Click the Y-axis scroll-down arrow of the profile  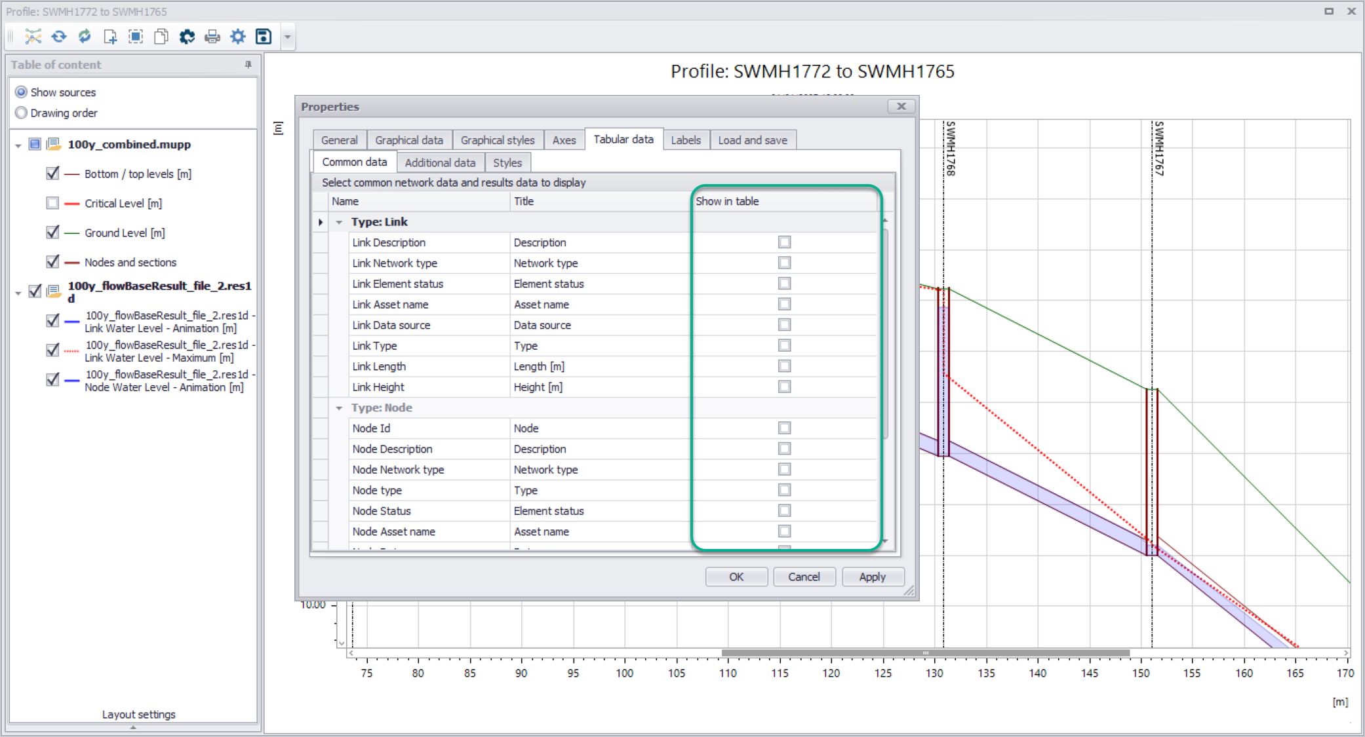[342, 643]
